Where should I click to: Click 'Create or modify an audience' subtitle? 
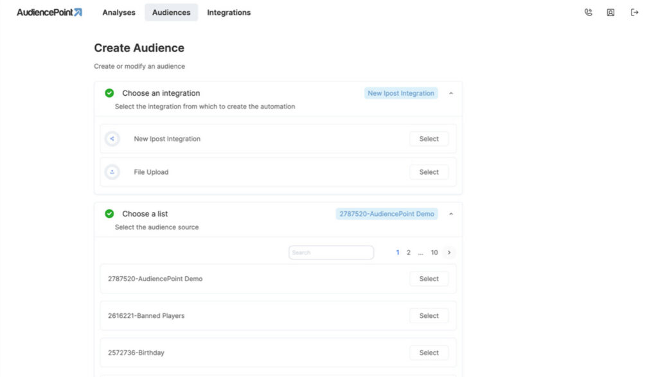tap(139, 66)
